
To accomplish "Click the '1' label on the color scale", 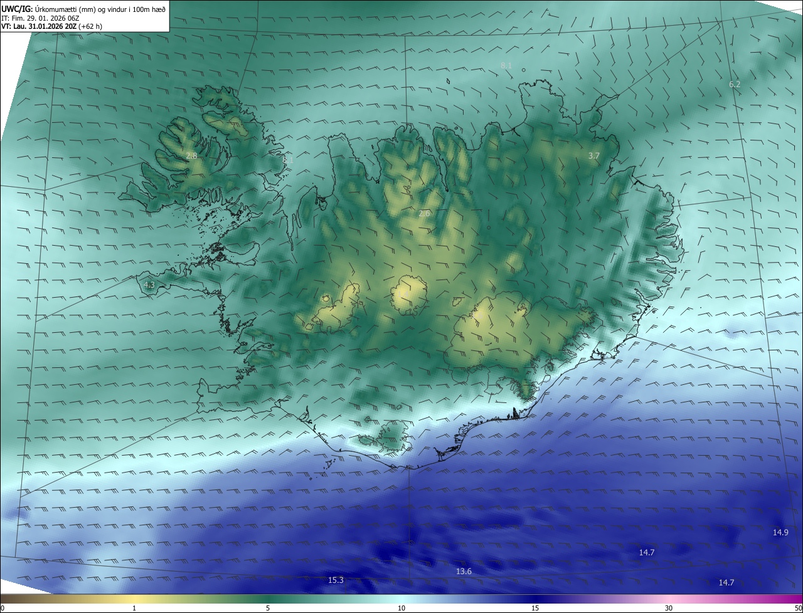I will pos(134,608).
